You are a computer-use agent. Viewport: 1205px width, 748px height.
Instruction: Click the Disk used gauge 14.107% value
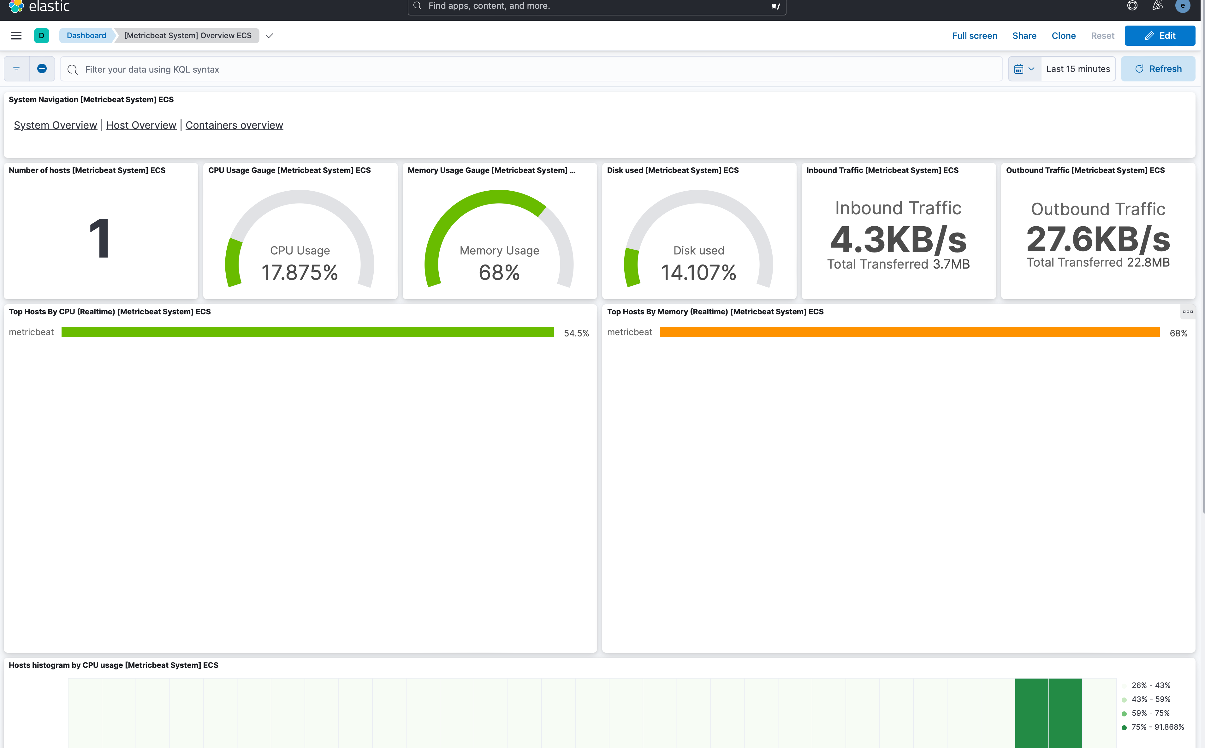tap(698, 273)
